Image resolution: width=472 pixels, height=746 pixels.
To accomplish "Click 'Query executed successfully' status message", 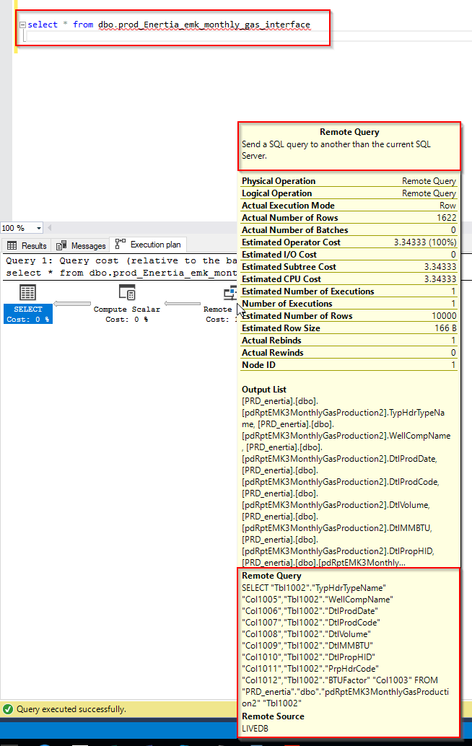I will pyautogui.click(x=71, y=709).
